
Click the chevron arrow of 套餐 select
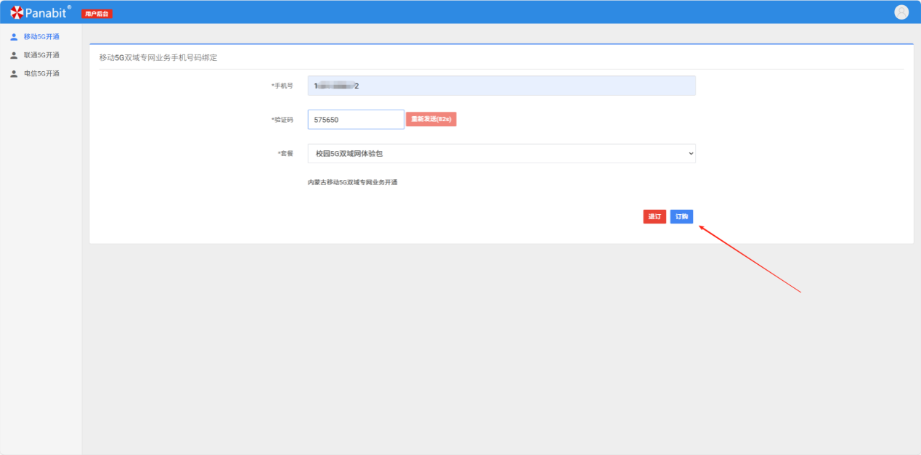point(689,154)
